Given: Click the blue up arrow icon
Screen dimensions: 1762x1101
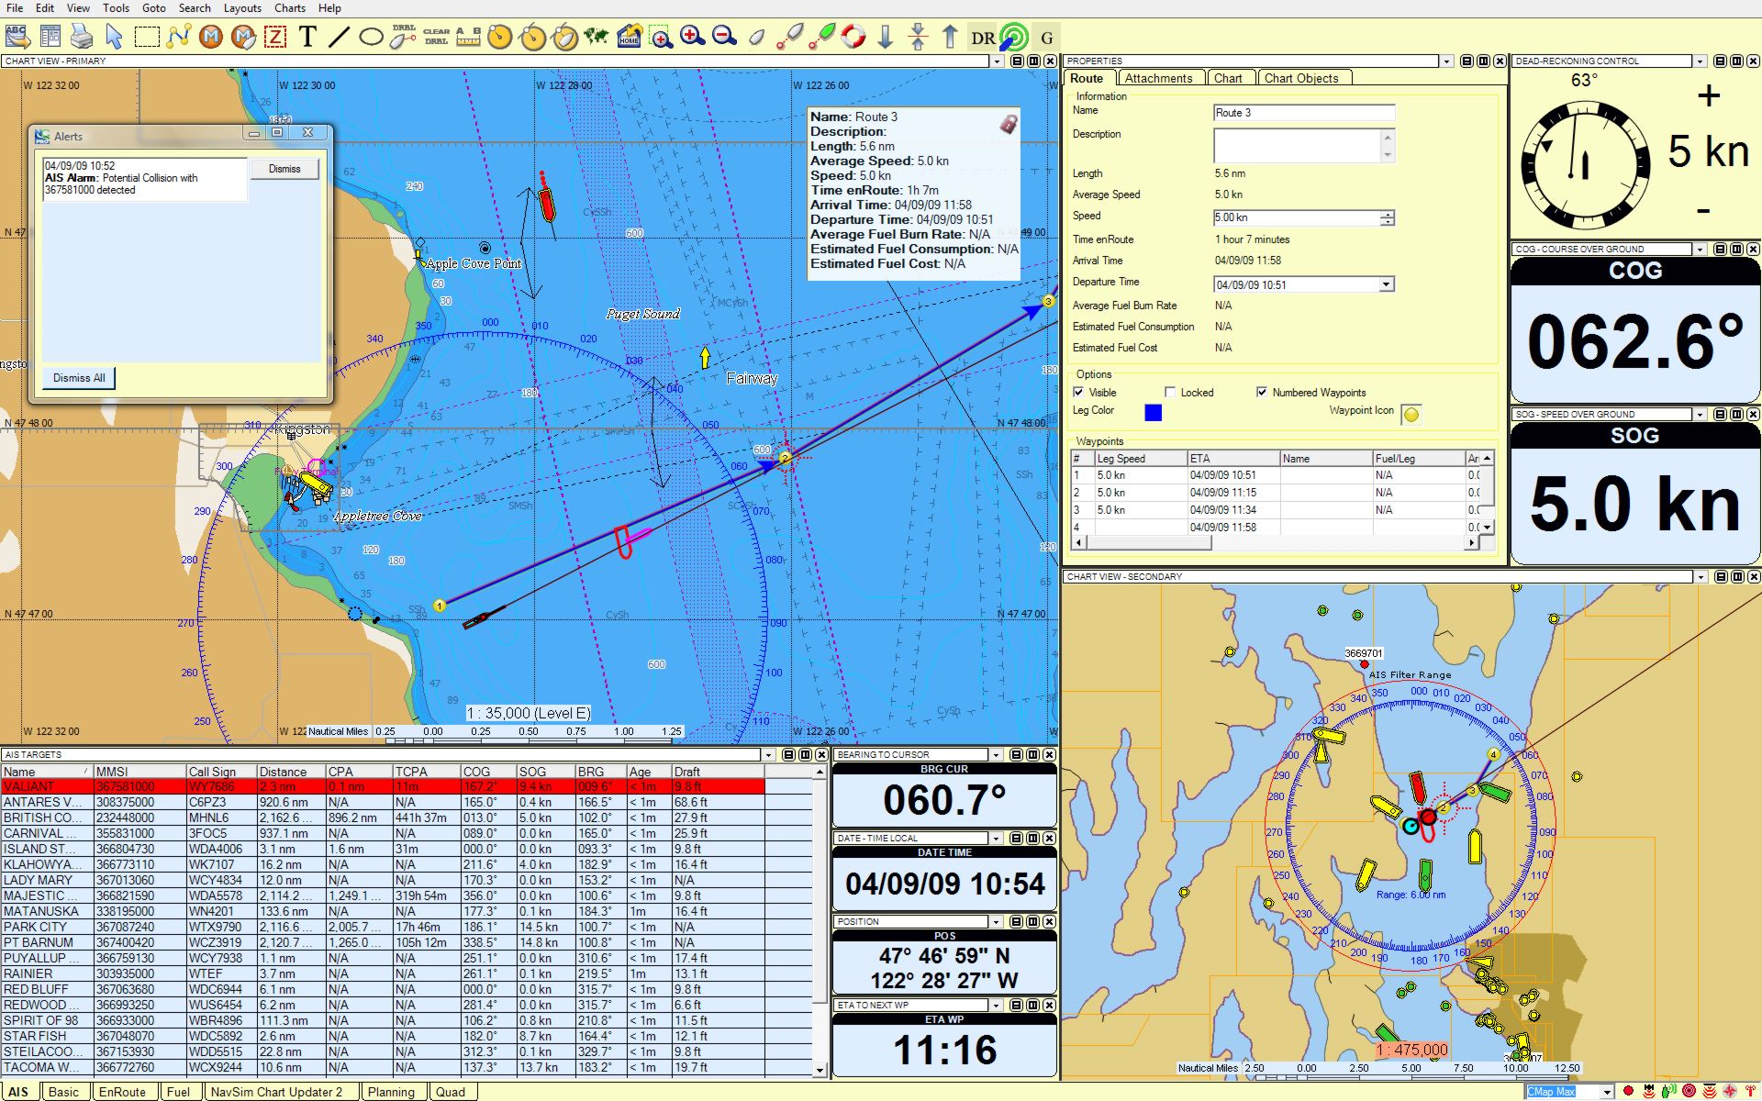Looking at the screenshot, I should click(950, 37).
